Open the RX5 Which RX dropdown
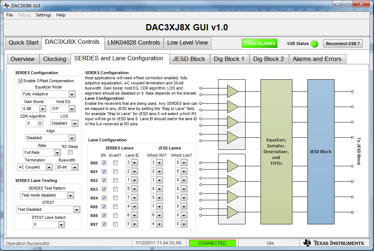 coord(159,206)
